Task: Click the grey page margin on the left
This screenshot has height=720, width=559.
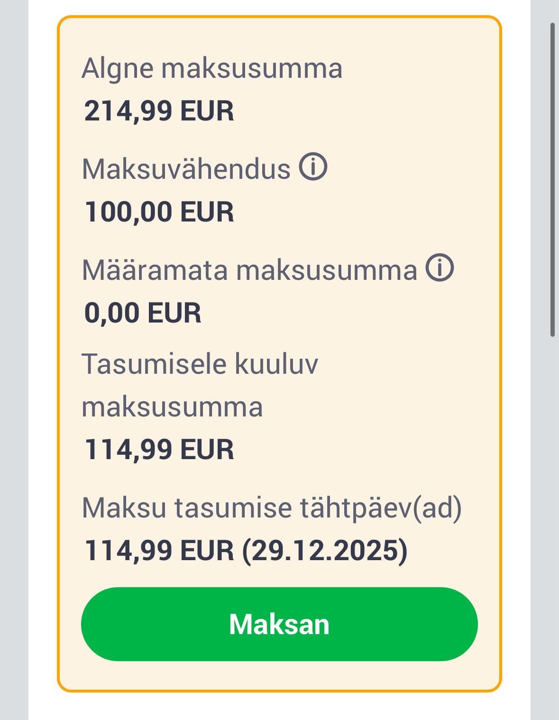Action: [14, 360]
